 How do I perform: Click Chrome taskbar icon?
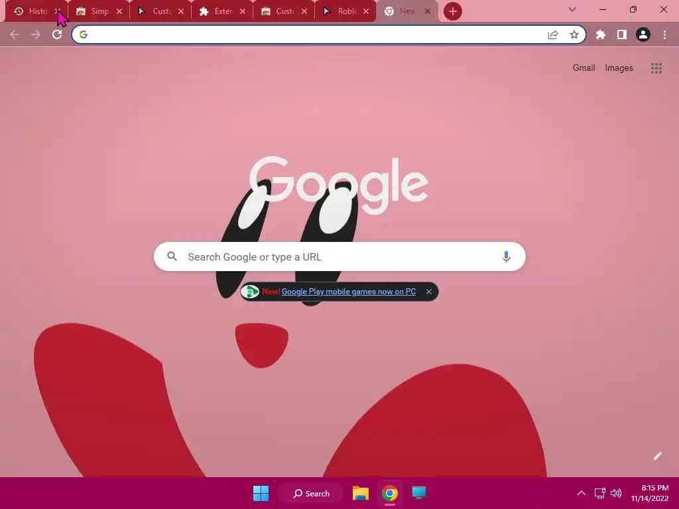coord(390,493)
